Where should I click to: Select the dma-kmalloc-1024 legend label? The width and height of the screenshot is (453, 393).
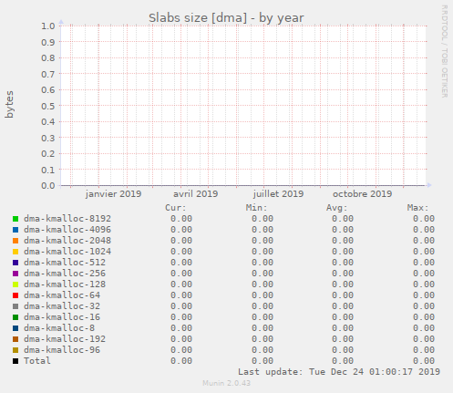pyautogui.click(x=67, y=252)
